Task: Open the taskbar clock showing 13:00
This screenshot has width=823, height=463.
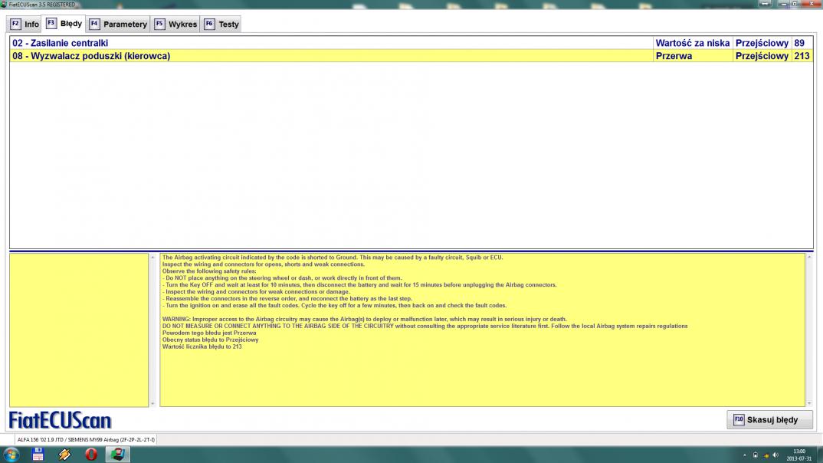Action: click(798, 455)
